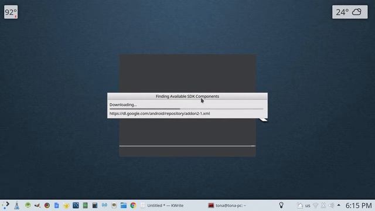Open the green book icon app

click(x=86, y=205)
